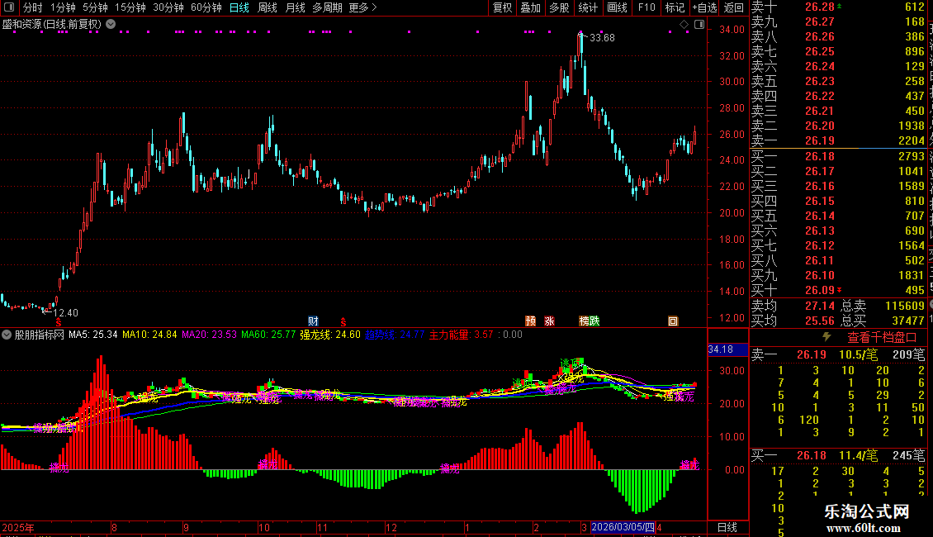This screenshot has width=933, height=537.
Task: Select the 15分钟 period tab
Action: (130, 7)
